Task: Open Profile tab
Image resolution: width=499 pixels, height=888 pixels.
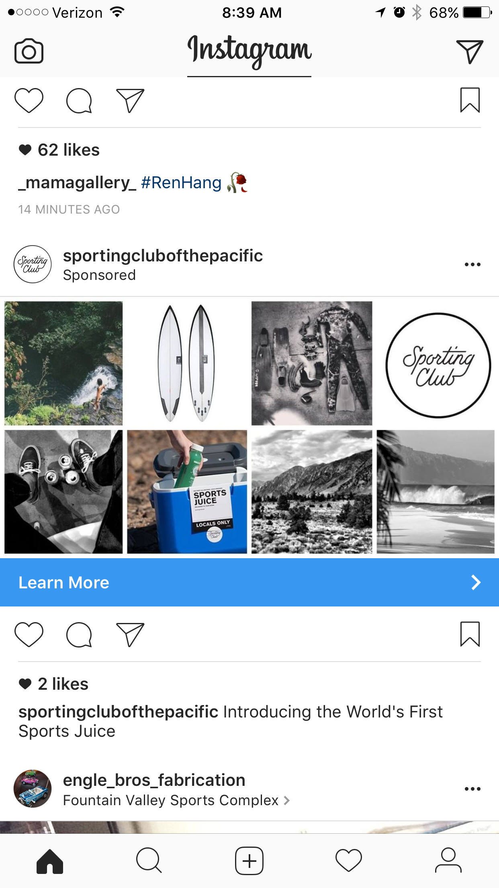Action: 448,861
